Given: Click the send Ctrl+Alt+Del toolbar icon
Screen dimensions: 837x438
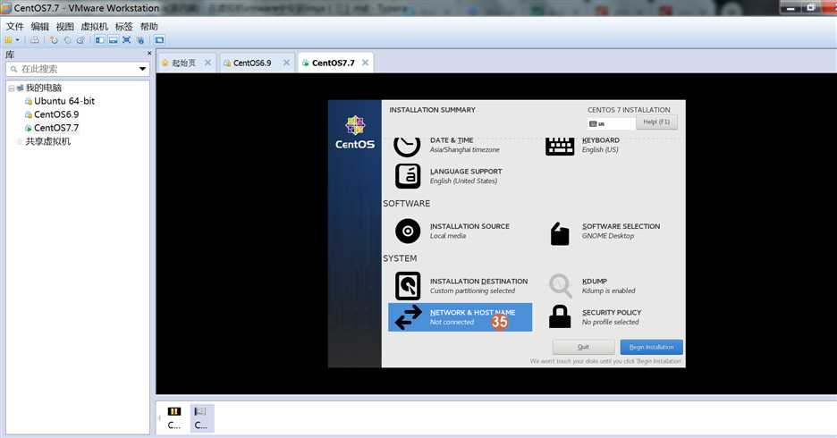Looking at the screenshot, I should (35, 40).
